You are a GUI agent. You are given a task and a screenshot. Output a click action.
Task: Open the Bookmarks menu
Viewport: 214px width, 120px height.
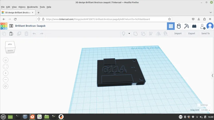click(x=32, y=7)
